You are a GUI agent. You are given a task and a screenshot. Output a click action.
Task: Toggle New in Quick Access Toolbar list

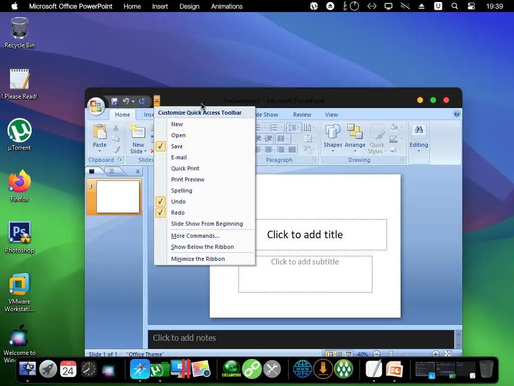[204, 124]
